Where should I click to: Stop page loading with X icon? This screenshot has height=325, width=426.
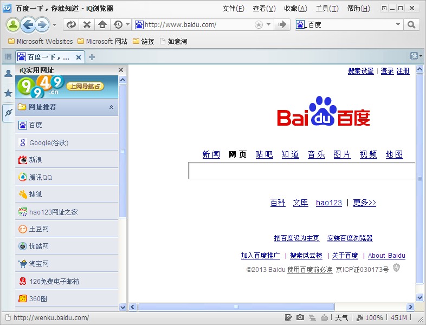[x=87, y=25]
